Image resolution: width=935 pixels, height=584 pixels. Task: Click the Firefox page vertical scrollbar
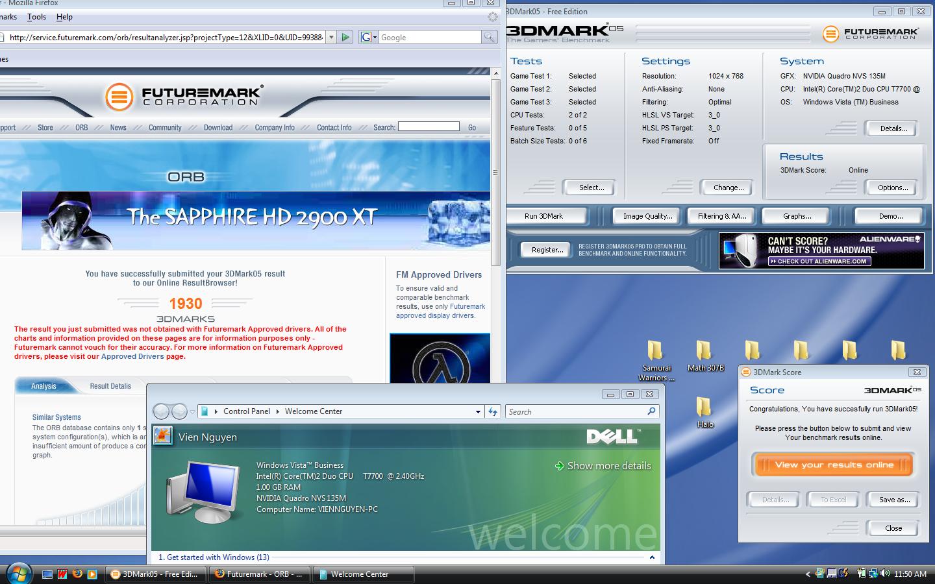(495, 172)
